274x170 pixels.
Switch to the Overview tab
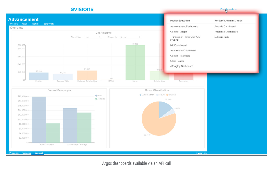click(x=14, y=24)
